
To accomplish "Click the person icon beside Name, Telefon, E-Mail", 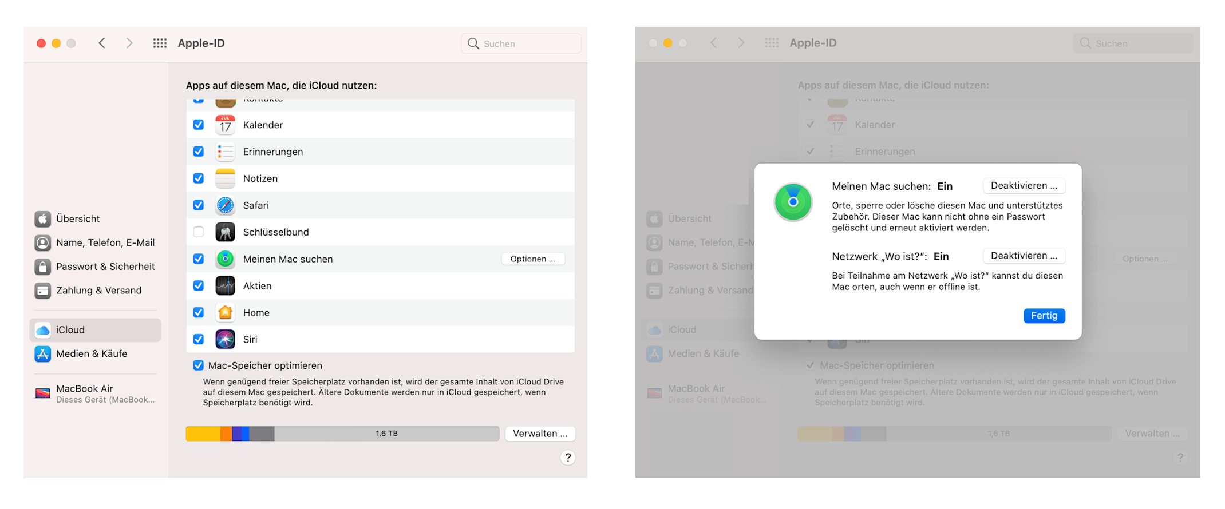I will coord(43,243).
